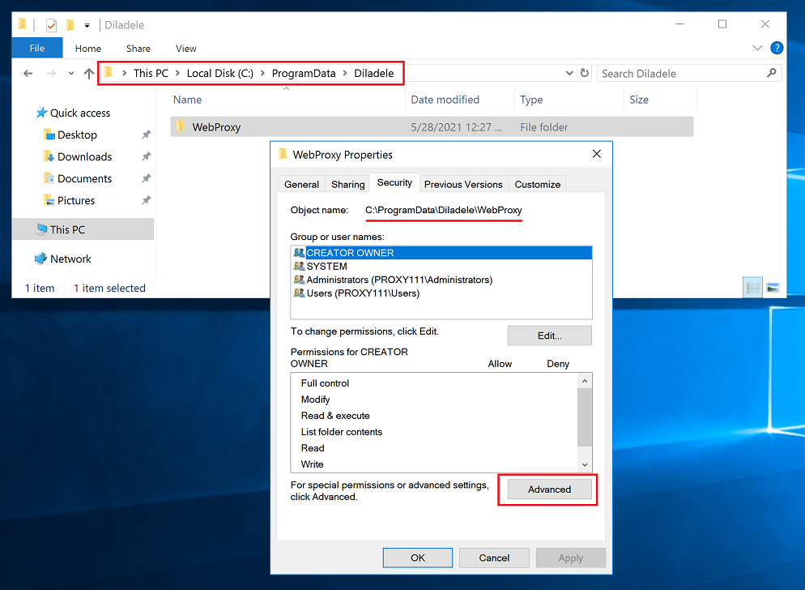This screenshot has width=805, height=590.
Task: Click the pin icon beside Documents
Action: [x=147, y=178]
